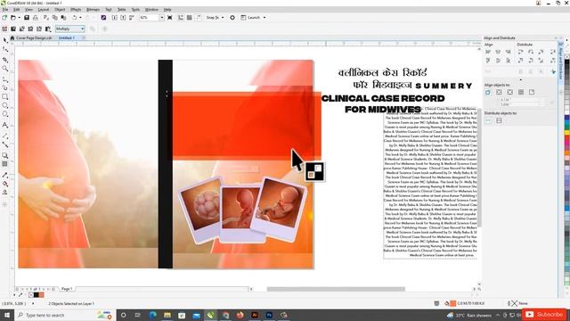The image size is (570, 321).
Task: Open Photoshop from the taskbar
Action: tap(269, 315)
